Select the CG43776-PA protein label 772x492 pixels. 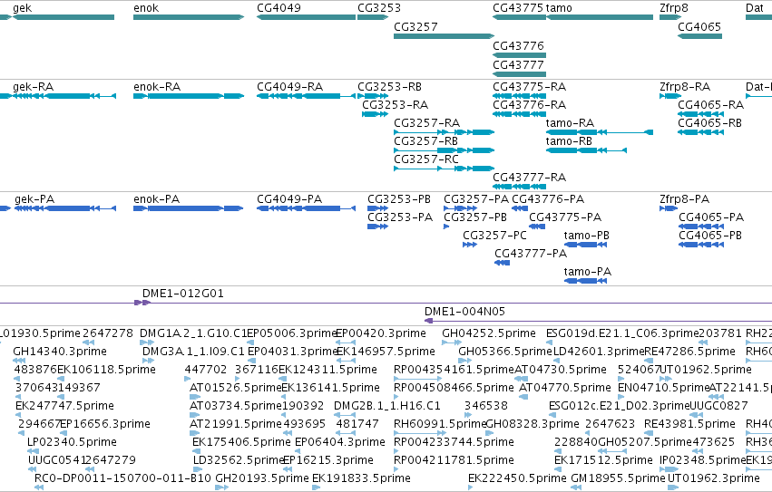tap(548, 199)
